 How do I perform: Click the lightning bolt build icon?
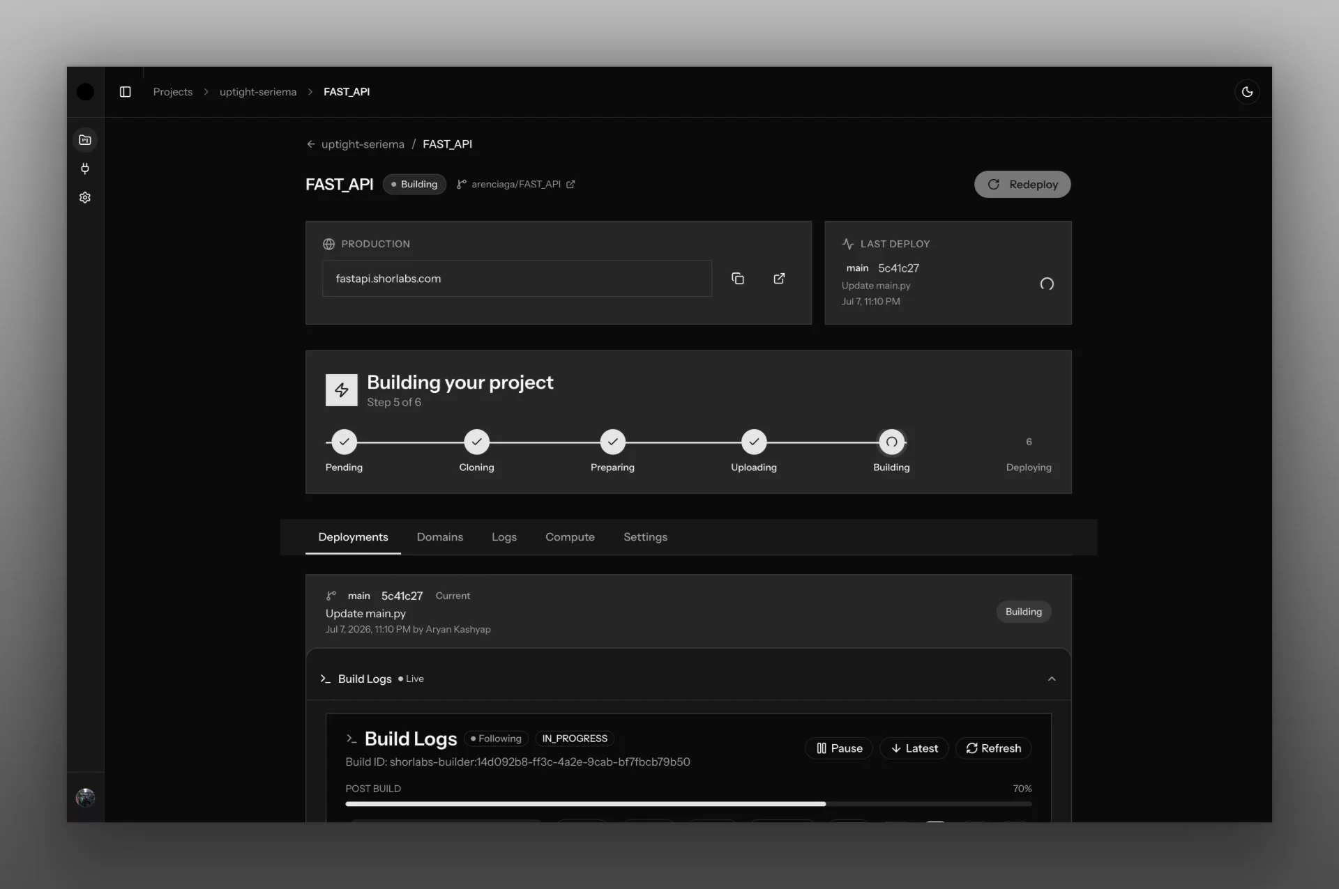342,390
